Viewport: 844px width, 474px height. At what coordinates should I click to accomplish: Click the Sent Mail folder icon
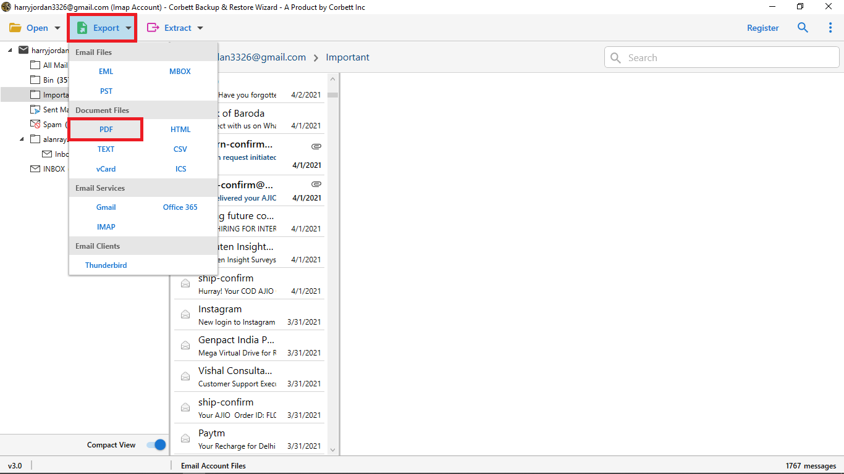point(35,109)
